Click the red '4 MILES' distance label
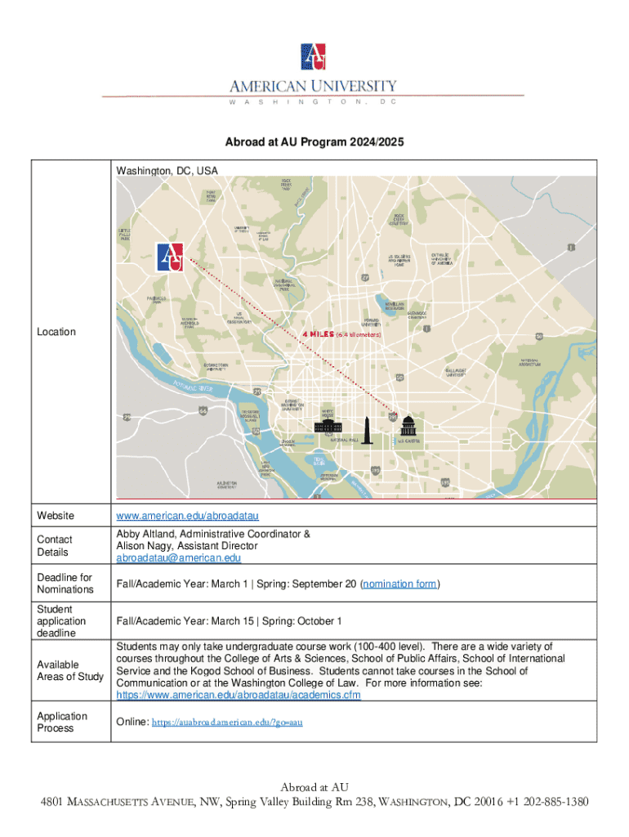The image size is (629, 837). point(319,334)
